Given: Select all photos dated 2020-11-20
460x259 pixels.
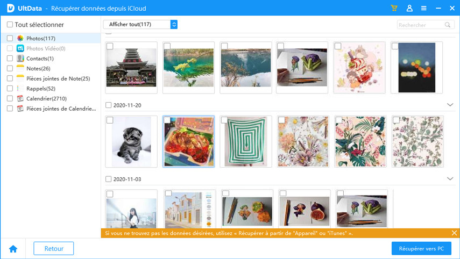Looking at the screenshot, I should [108, 105].
